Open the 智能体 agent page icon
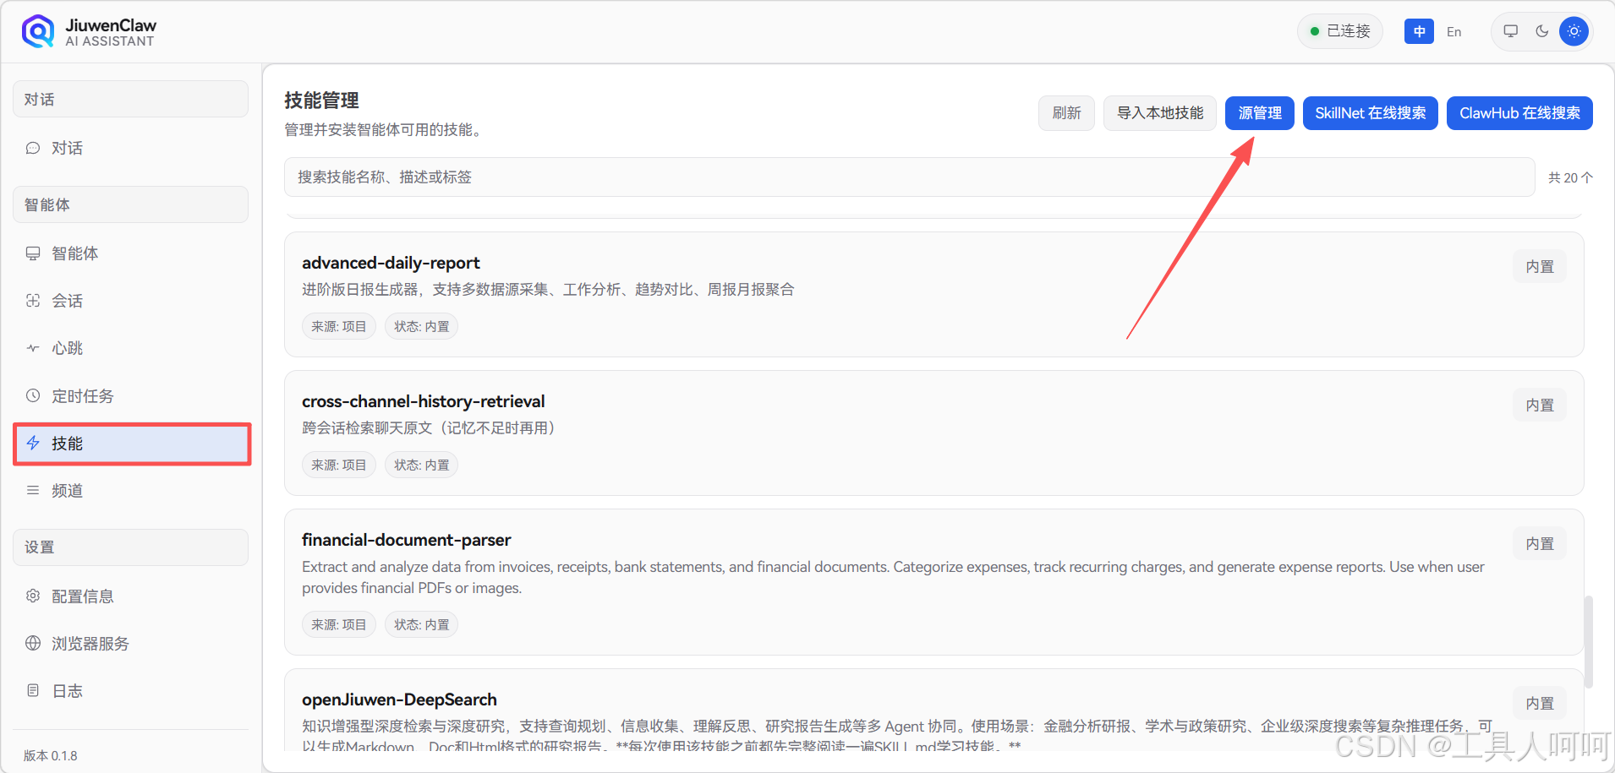This screenshot has width=1615, height=773. pos(33,253)
